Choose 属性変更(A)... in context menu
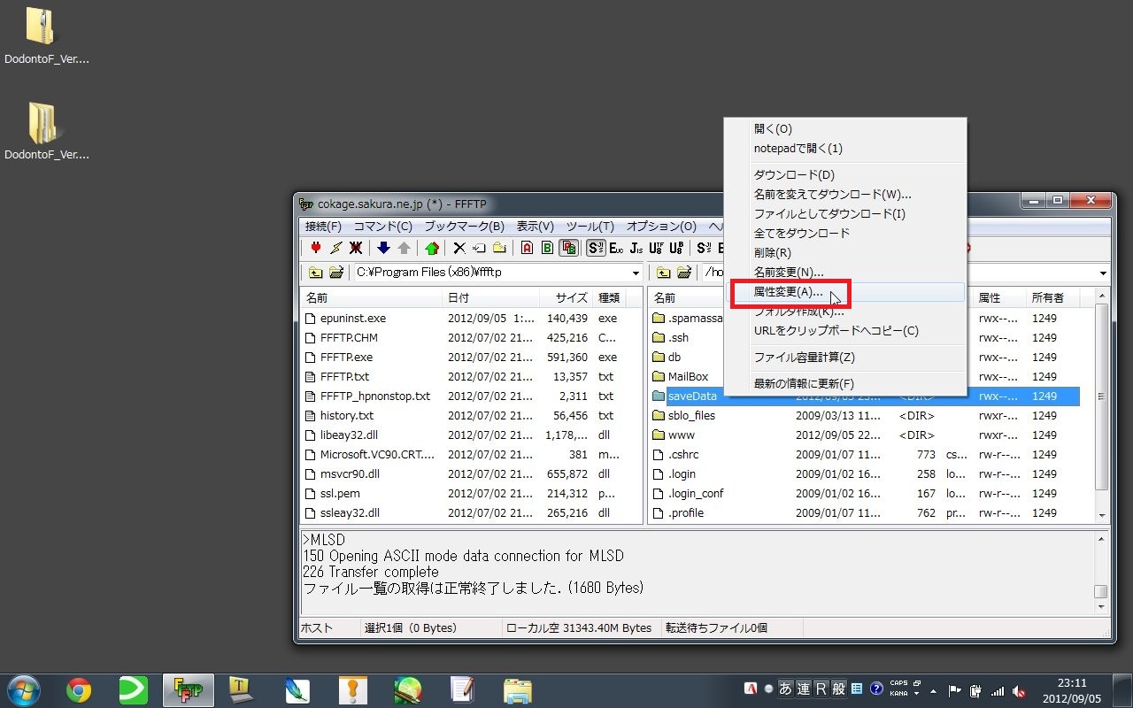Image resolution: width=1133 pixels, height=708 pixels. click(x=845, y=292)
